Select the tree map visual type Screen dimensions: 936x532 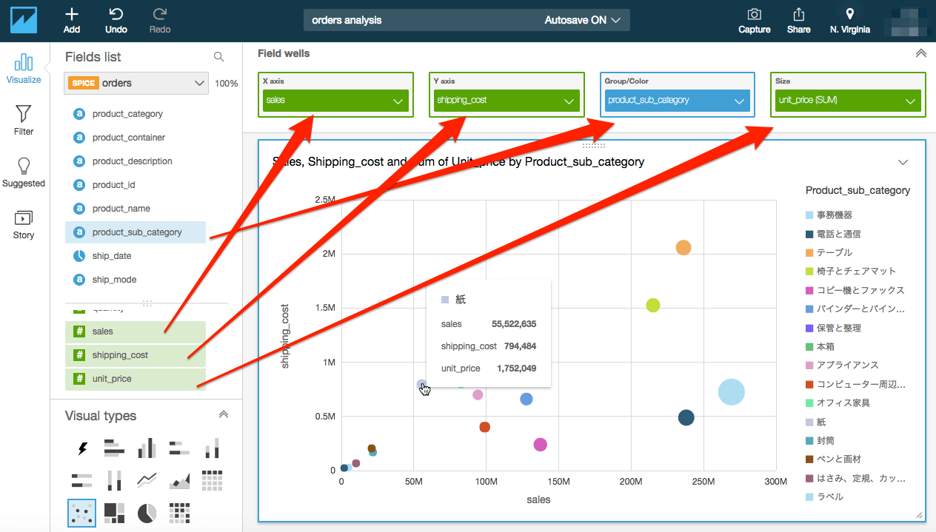tap(114, 512)
